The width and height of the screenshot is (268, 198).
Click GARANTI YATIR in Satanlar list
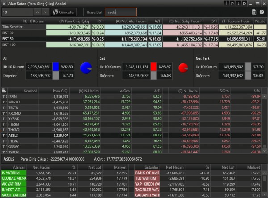147,195
